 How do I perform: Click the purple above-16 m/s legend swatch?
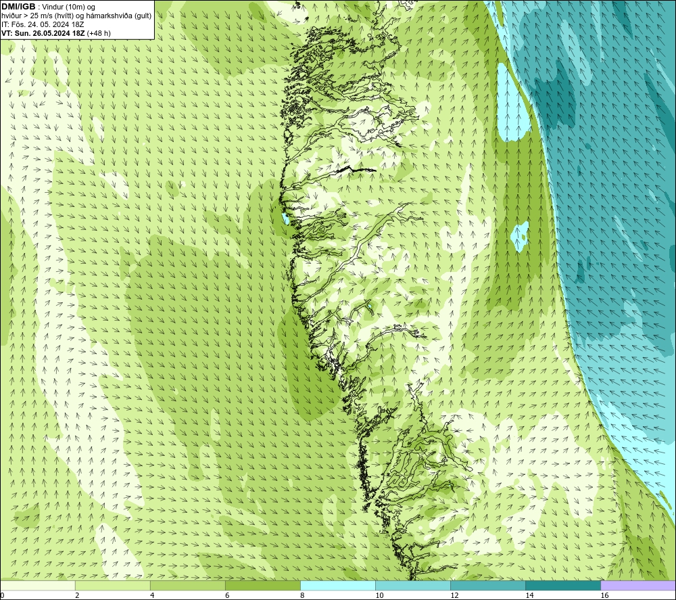coord(638,585)
